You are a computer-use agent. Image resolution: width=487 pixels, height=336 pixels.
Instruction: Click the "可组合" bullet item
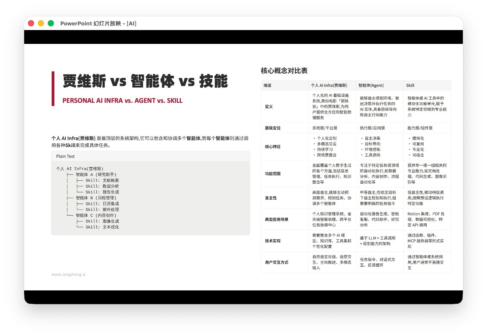tap(418, 155)
